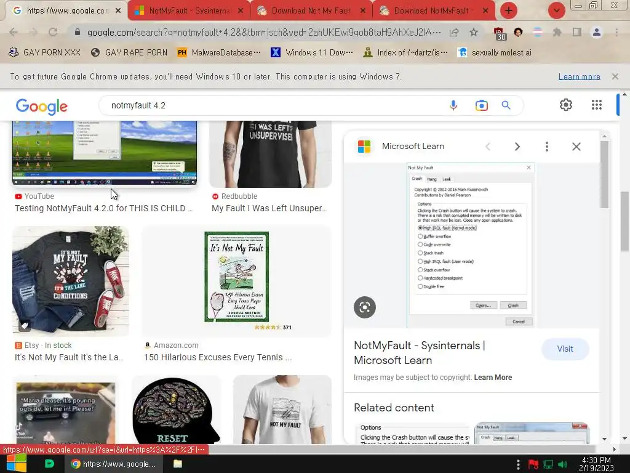The height and width of the screenshot is (473, 630).
Task: Switch to NotMyFault - Sysinternals tab
Action: coord(188,11)
